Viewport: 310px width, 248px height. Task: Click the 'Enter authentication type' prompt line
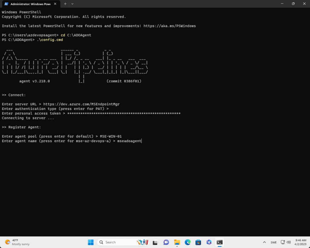point(55,109)
